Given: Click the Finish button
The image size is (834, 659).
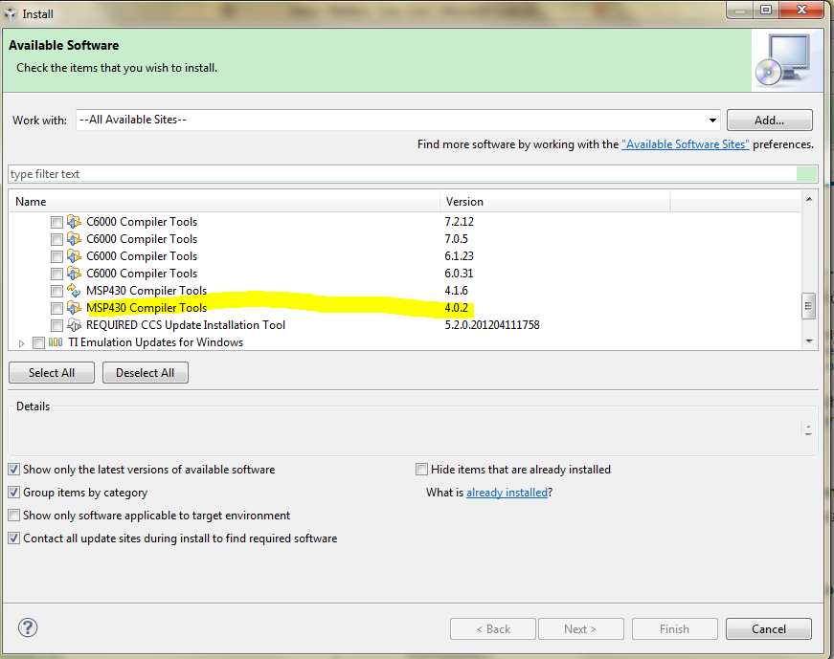Looking at the screenshot, I should coord(674,628).
